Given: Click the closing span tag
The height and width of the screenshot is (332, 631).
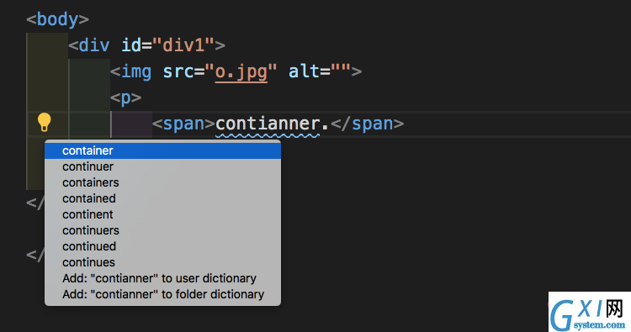Looking at the screenshot, I should pos(367,124).
